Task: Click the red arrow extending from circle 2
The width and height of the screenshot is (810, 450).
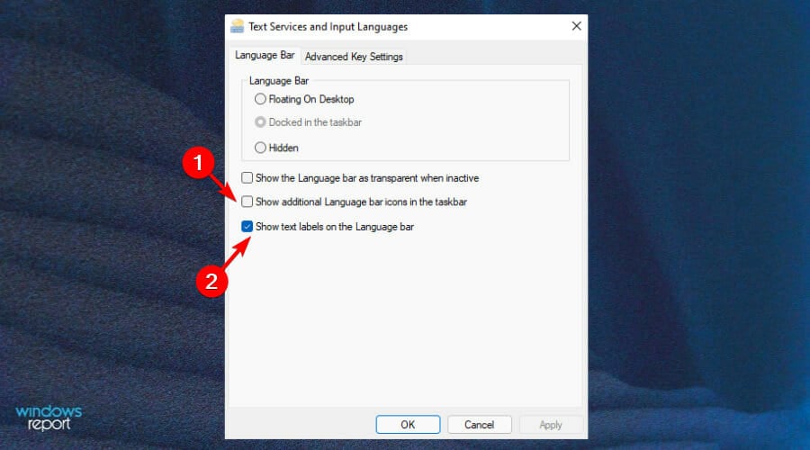Action: 238,253
